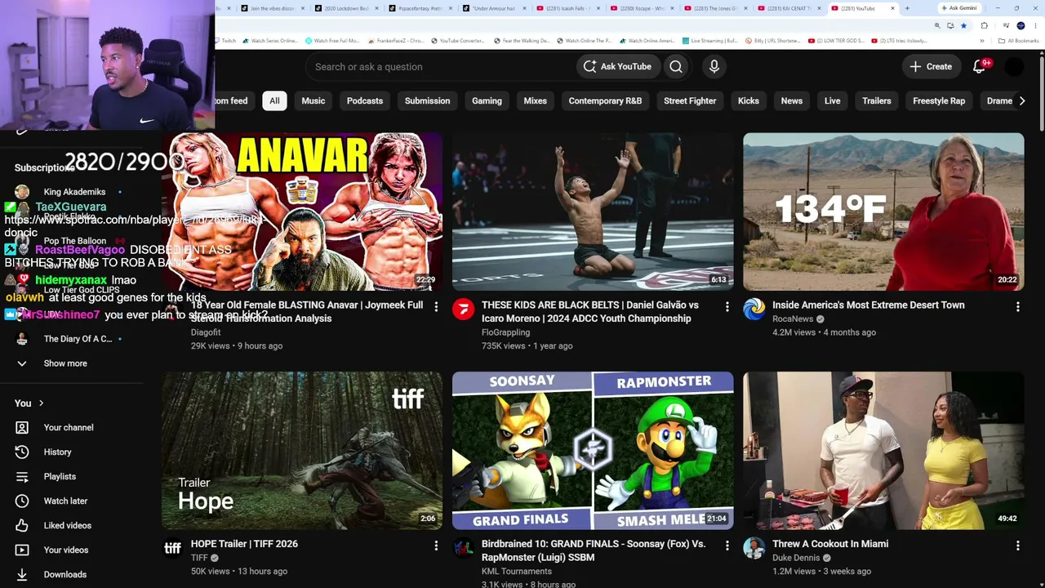The width and height of the screenshot is (1045, 588).
Task: Switch to the 2020 Lockdown browser tab
Action: point(349,8)
